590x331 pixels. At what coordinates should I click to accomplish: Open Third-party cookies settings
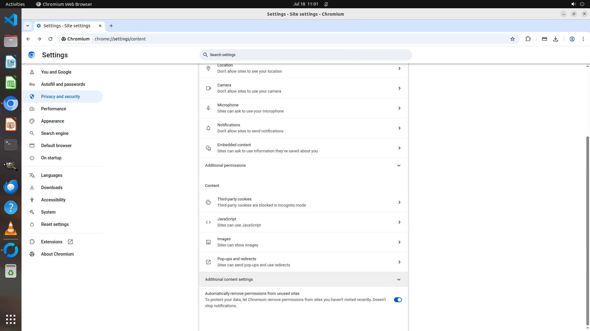pyautogui.click(x=303, y=202)
